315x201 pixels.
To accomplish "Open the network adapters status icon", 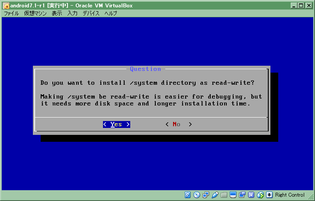I will click(x=206, y=195).
